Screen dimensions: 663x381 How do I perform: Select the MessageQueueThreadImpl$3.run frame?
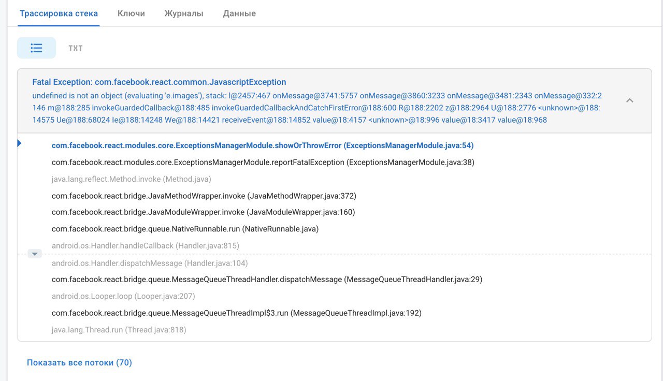[237, 313]
